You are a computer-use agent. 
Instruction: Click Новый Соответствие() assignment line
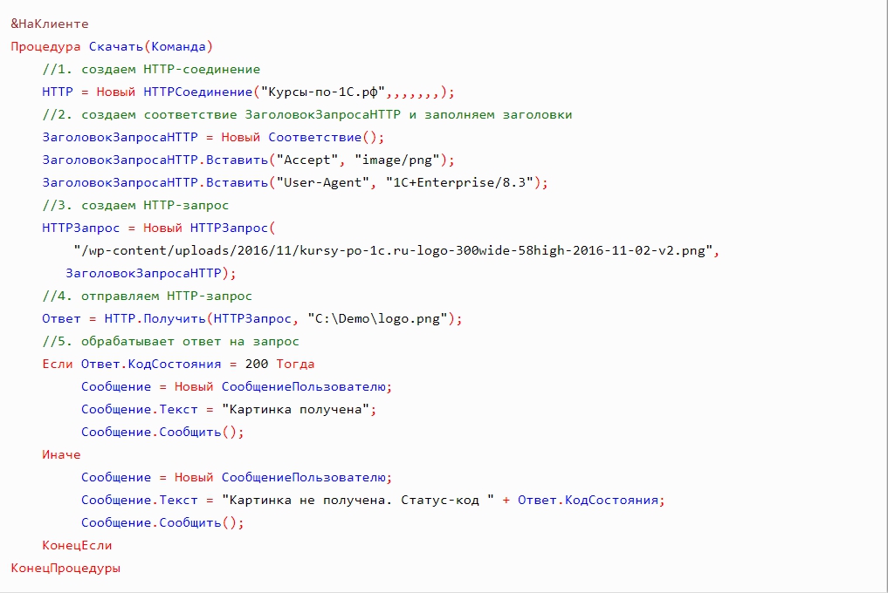point(213,137)
